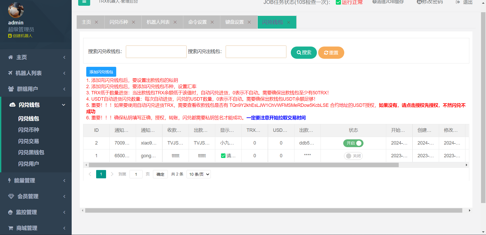The image size is (486, 235).
Task: Click the home icon beside 主页
Action: pos(10,57)
